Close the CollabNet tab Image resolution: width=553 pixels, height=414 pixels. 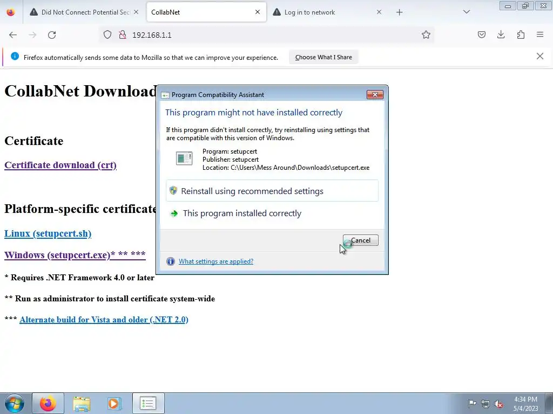click(x=258, y=12)
